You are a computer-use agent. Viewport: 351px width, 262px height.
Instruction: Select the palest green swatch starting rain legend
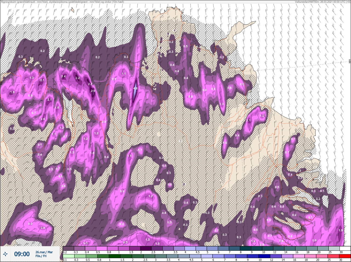coord(68,256)
